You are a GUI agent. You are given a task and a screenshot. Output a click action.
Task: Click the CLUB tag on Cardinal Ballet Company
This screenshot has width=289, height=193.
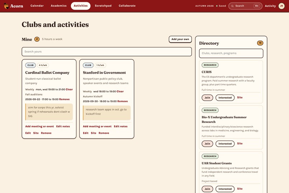[x=30, y=65]
